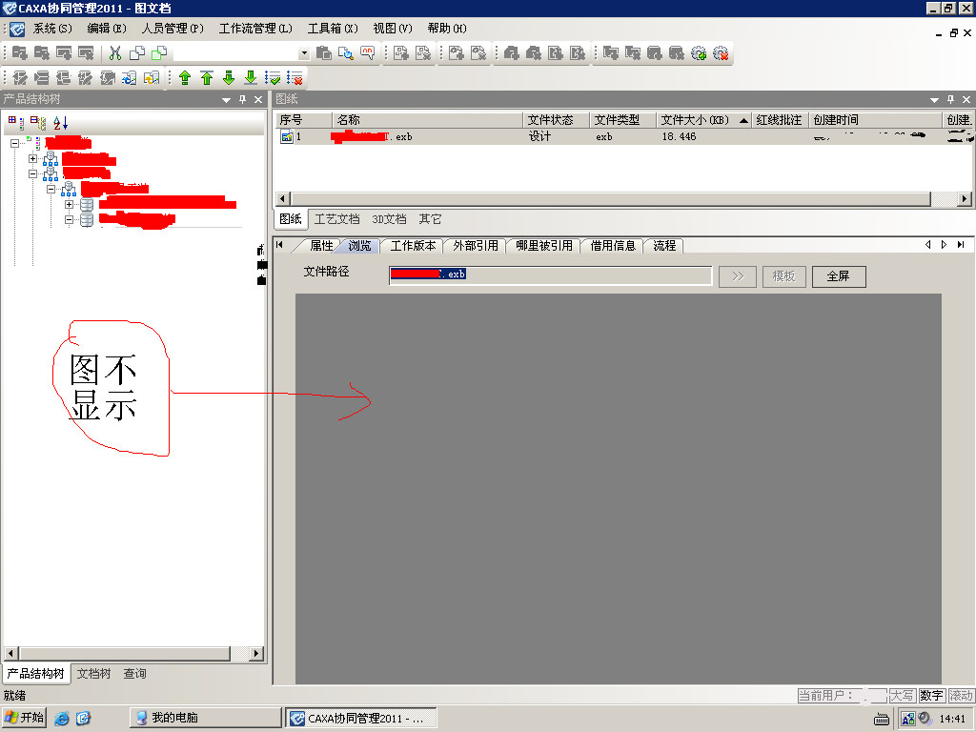Click the gear icon with red X
976x732 pixels.
721,53
